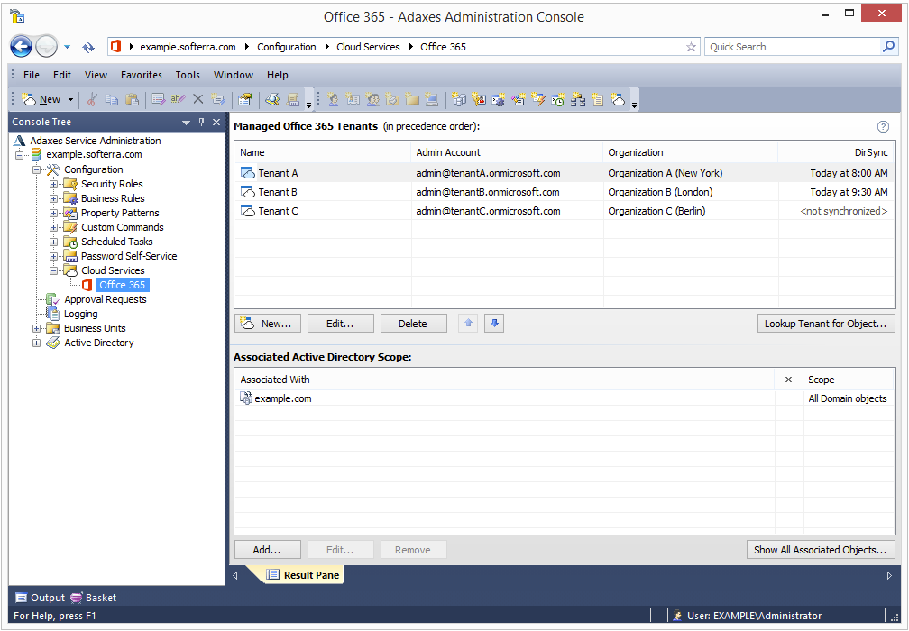This screenshot has height=631, width=909.
Task: Click the Forward navigation arrow
Action: point(46,46)
